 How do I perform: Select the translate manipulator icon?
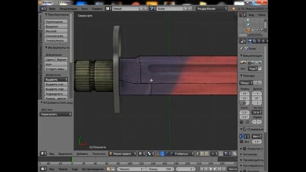(x=163, y=154)
